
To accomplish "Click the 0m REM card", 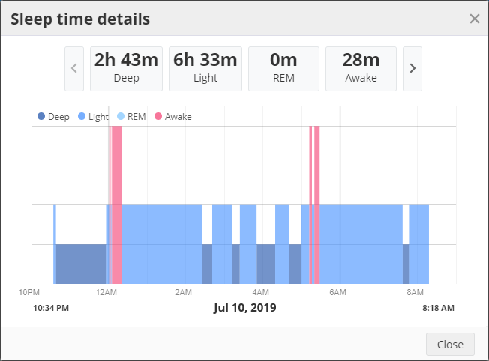I will 283,69.
